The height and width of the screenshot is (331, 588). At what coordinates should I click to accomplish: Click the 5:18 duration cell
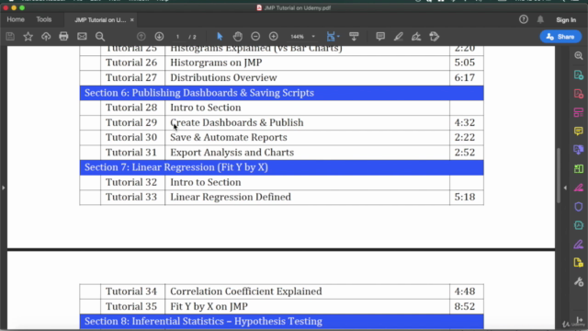point(467,197)
